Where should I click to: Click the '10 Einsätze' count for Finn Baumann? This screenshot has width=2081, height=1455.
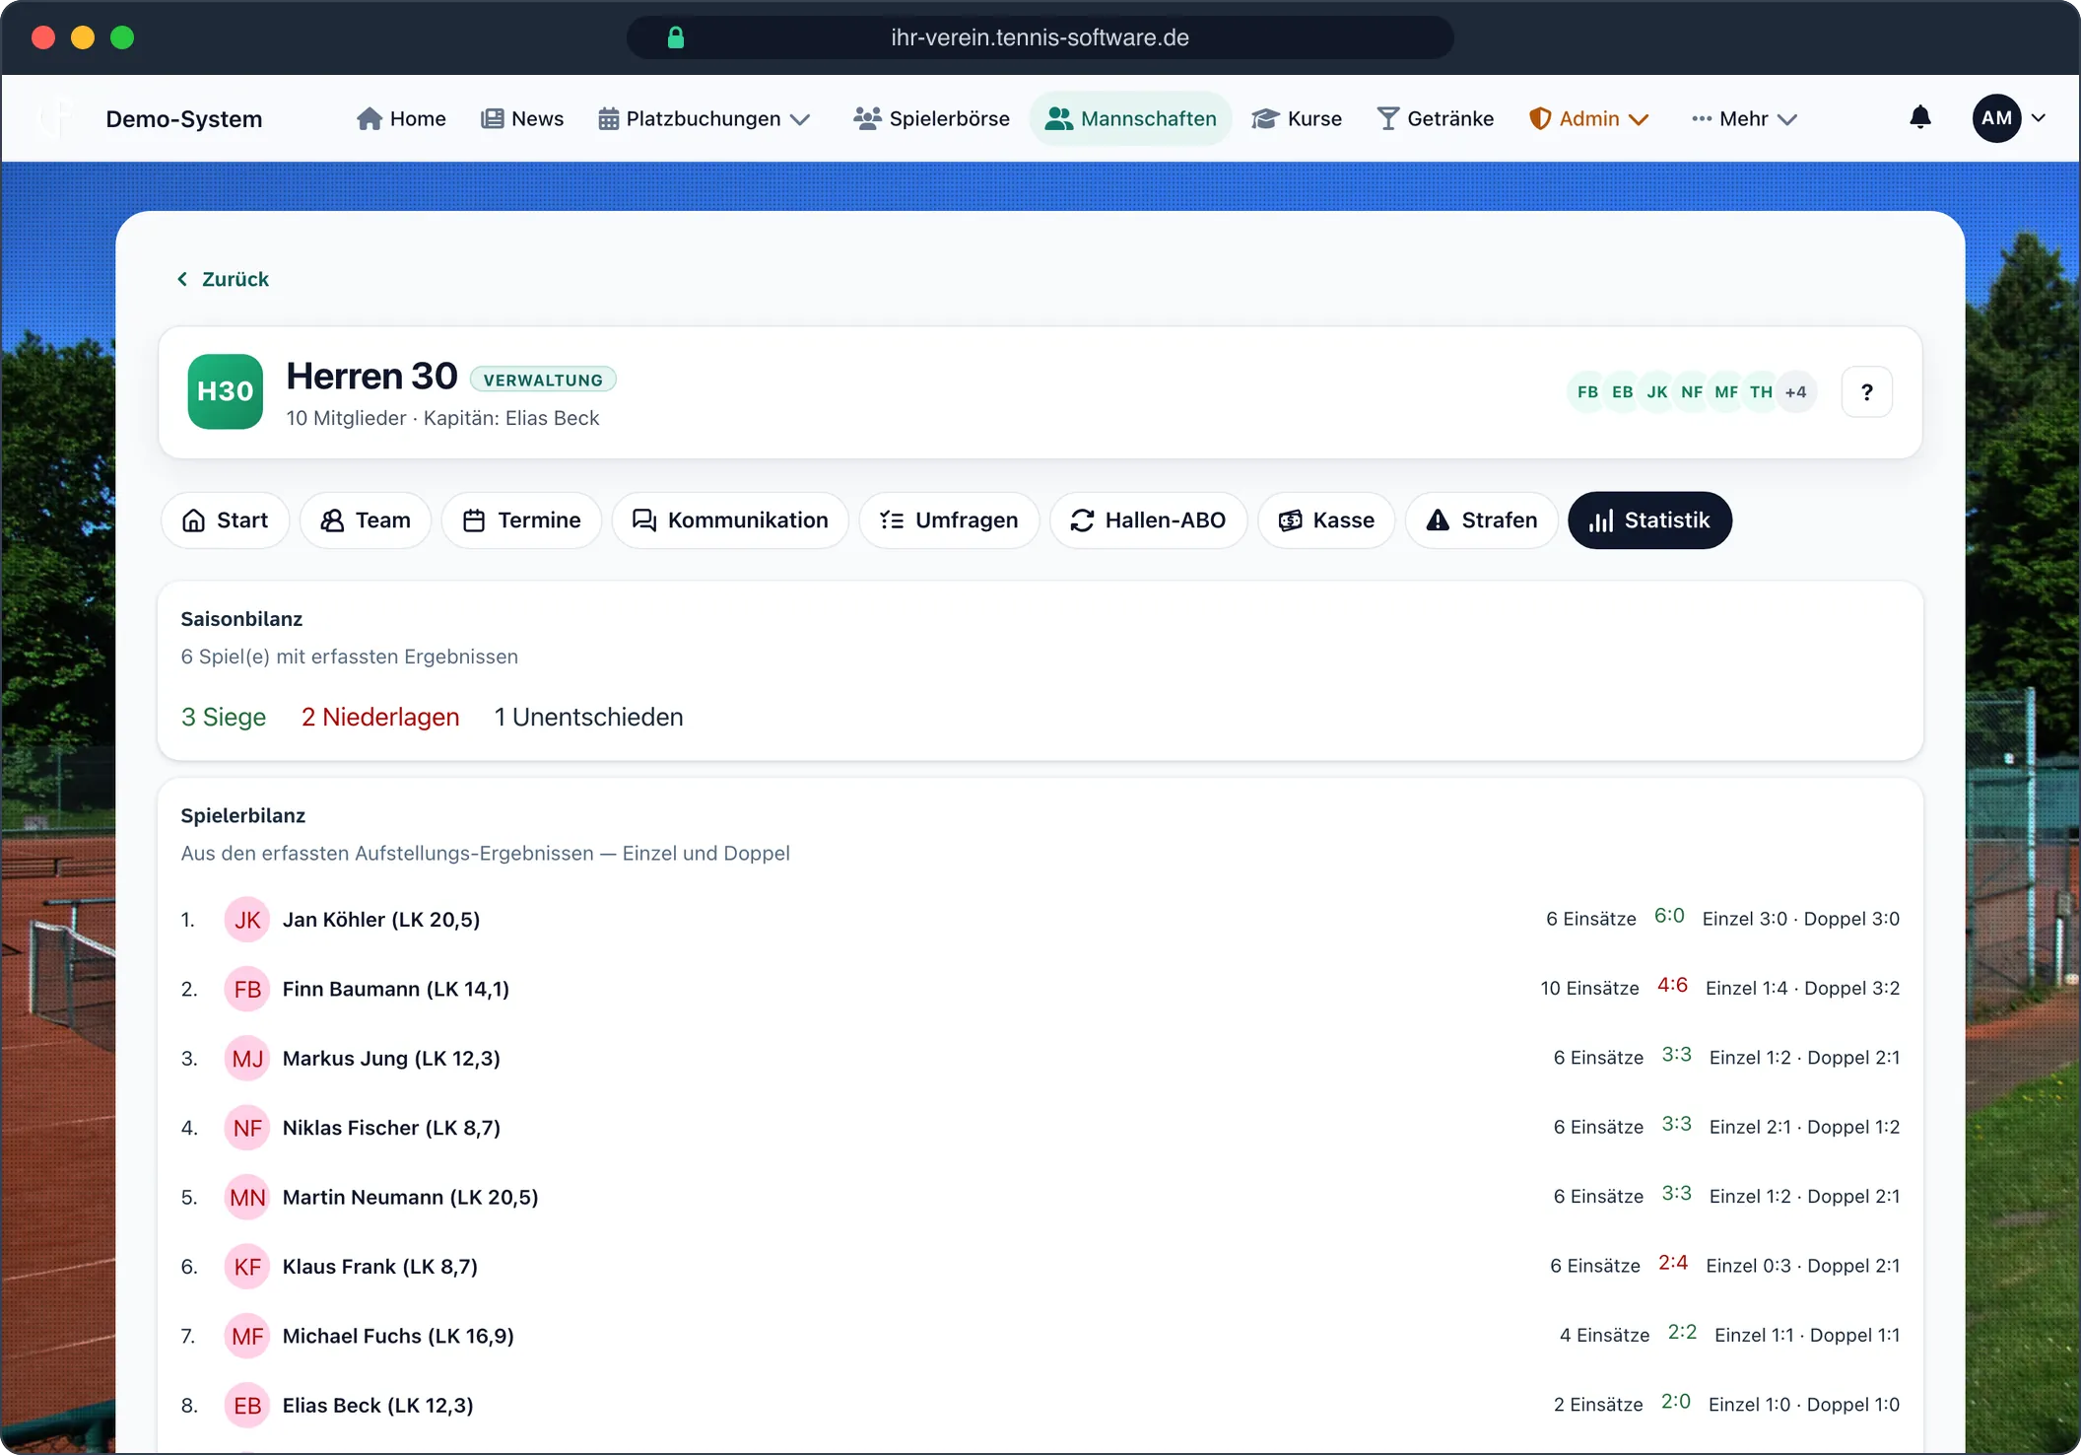point(1589,988)
